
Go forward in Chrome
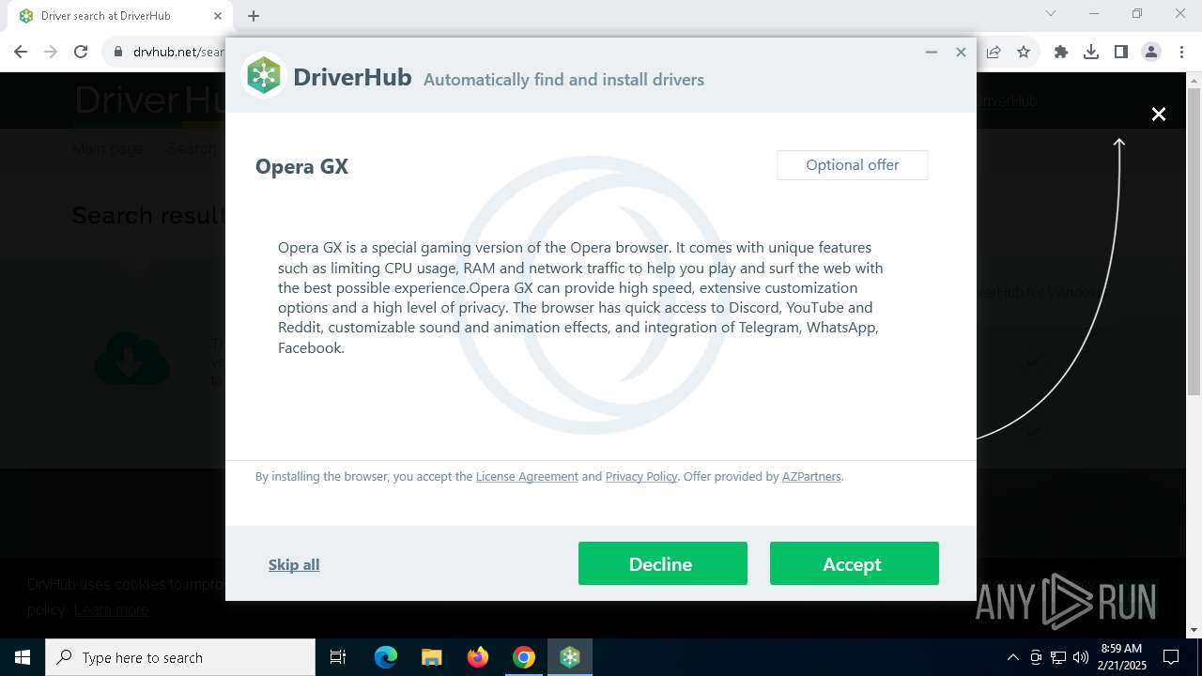(x=51, y=52)
